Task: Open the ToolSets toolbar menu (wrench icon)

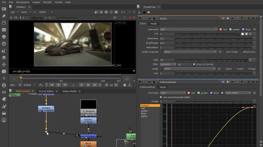Action: coord(4,106)
